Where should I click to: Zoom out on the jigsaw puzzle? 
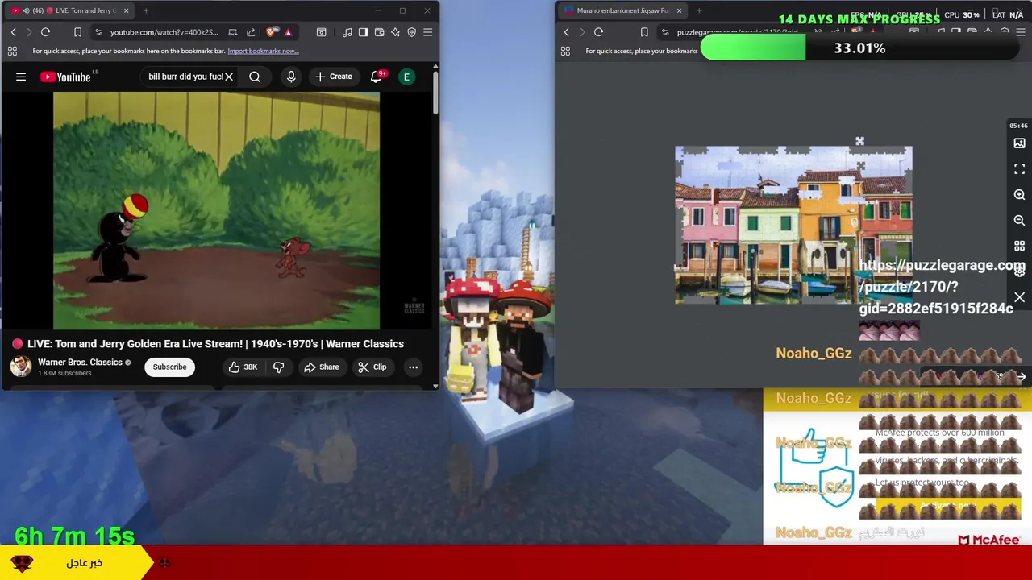1019,220
